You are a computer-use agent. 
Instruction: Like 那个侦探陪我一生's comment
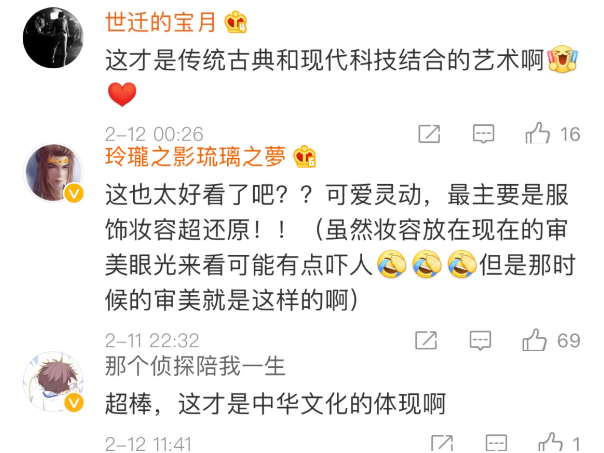tap(550, 442)
